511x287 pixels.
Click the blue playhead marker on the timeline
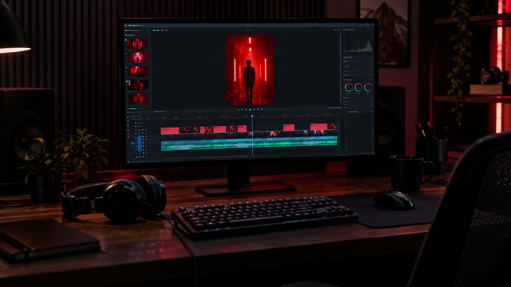tap(252, 116)
